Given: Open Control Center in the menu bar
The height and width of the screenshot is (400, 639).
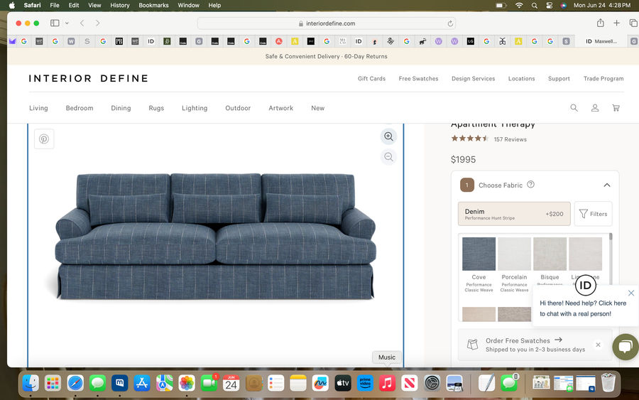Looking at the screenshot, I should click(x=549, y=5).
